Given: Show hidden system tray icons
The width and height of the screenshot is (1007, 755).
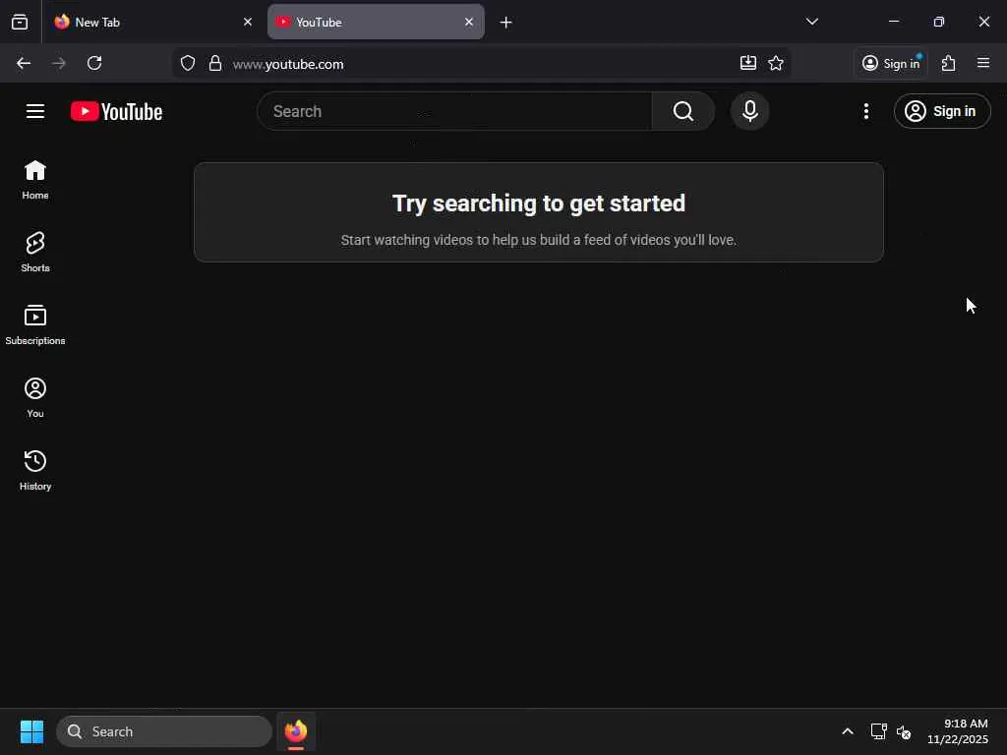Looking at the screenshot, I should (848, 731).
